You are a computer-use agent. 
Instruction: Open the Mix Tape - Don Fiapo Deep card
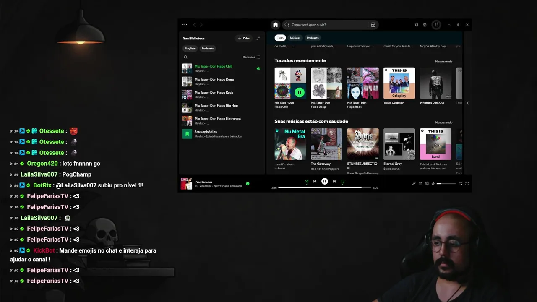coord(326,88)
